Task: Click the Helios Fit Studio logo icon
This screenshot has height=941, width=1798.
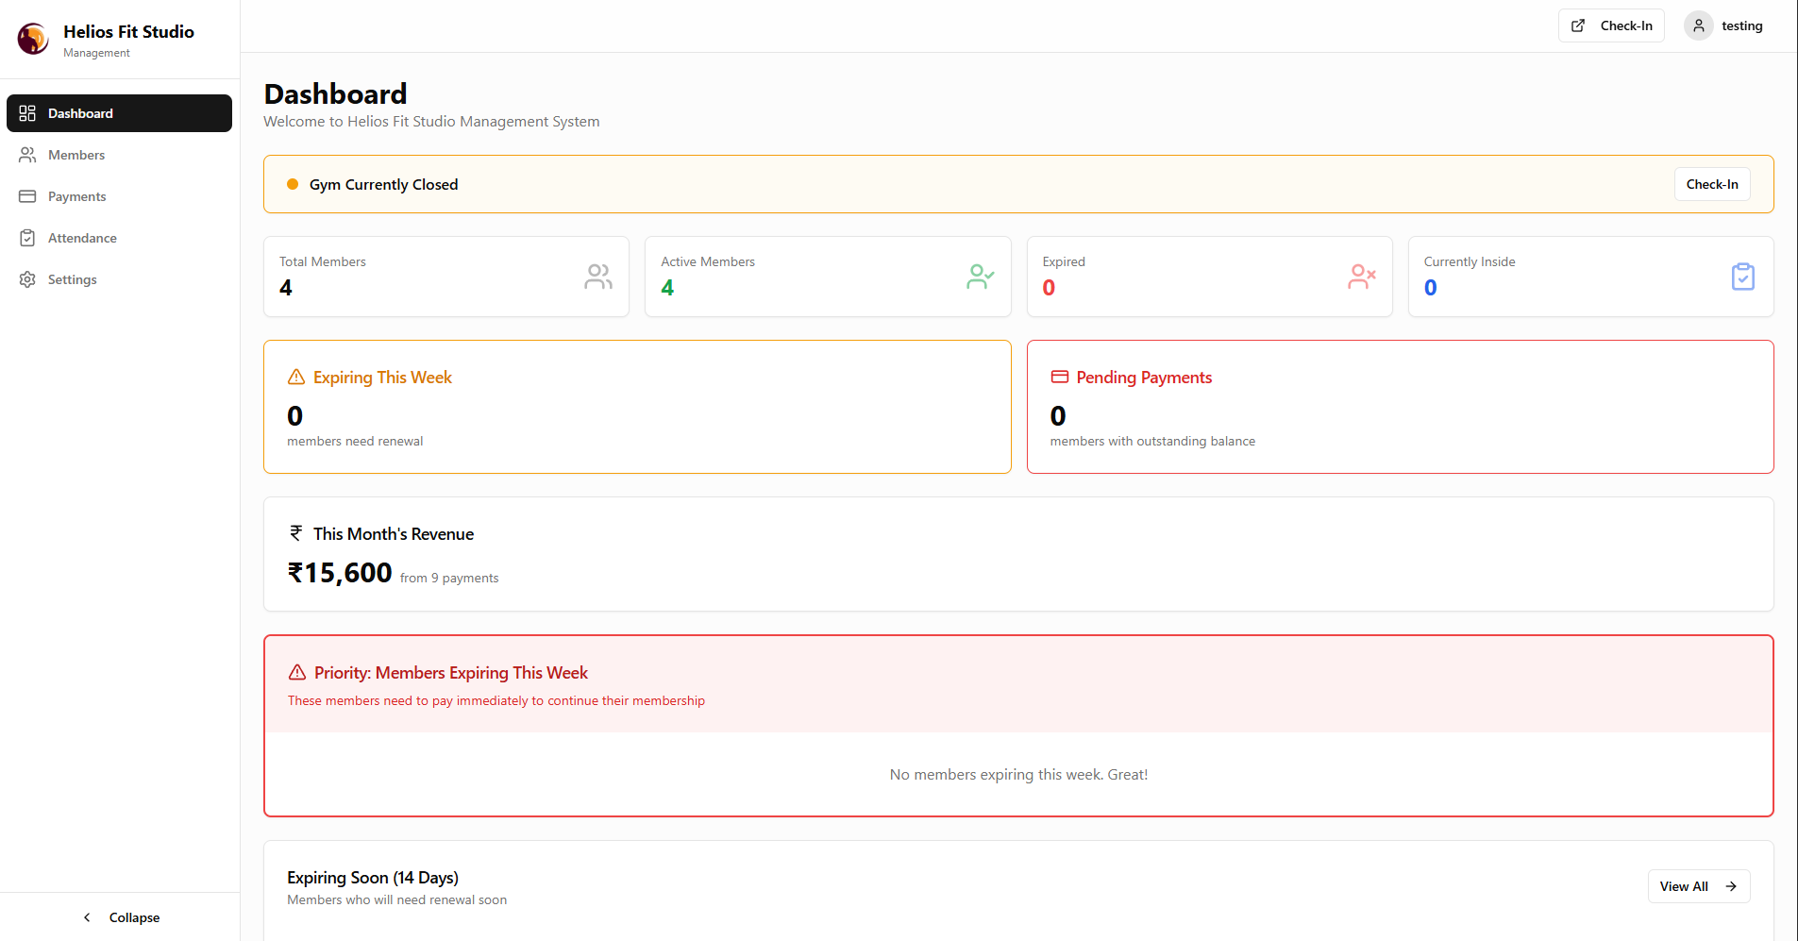Action: coord(33,39)
